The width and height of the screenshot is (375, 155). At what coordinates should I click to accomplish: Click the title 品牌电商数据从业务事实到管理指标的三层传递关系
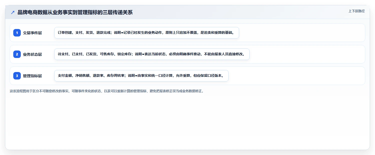pyautogui.click(x=75, y=12)
